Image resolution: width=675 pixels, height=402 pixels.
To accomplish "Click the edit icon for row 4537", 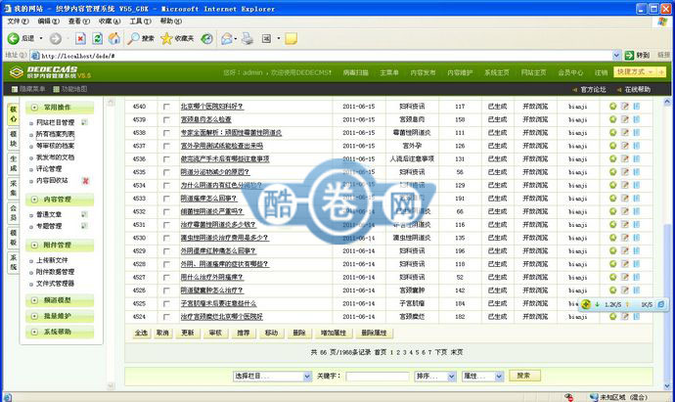I will pyautogui.click(x=625, y=146).
